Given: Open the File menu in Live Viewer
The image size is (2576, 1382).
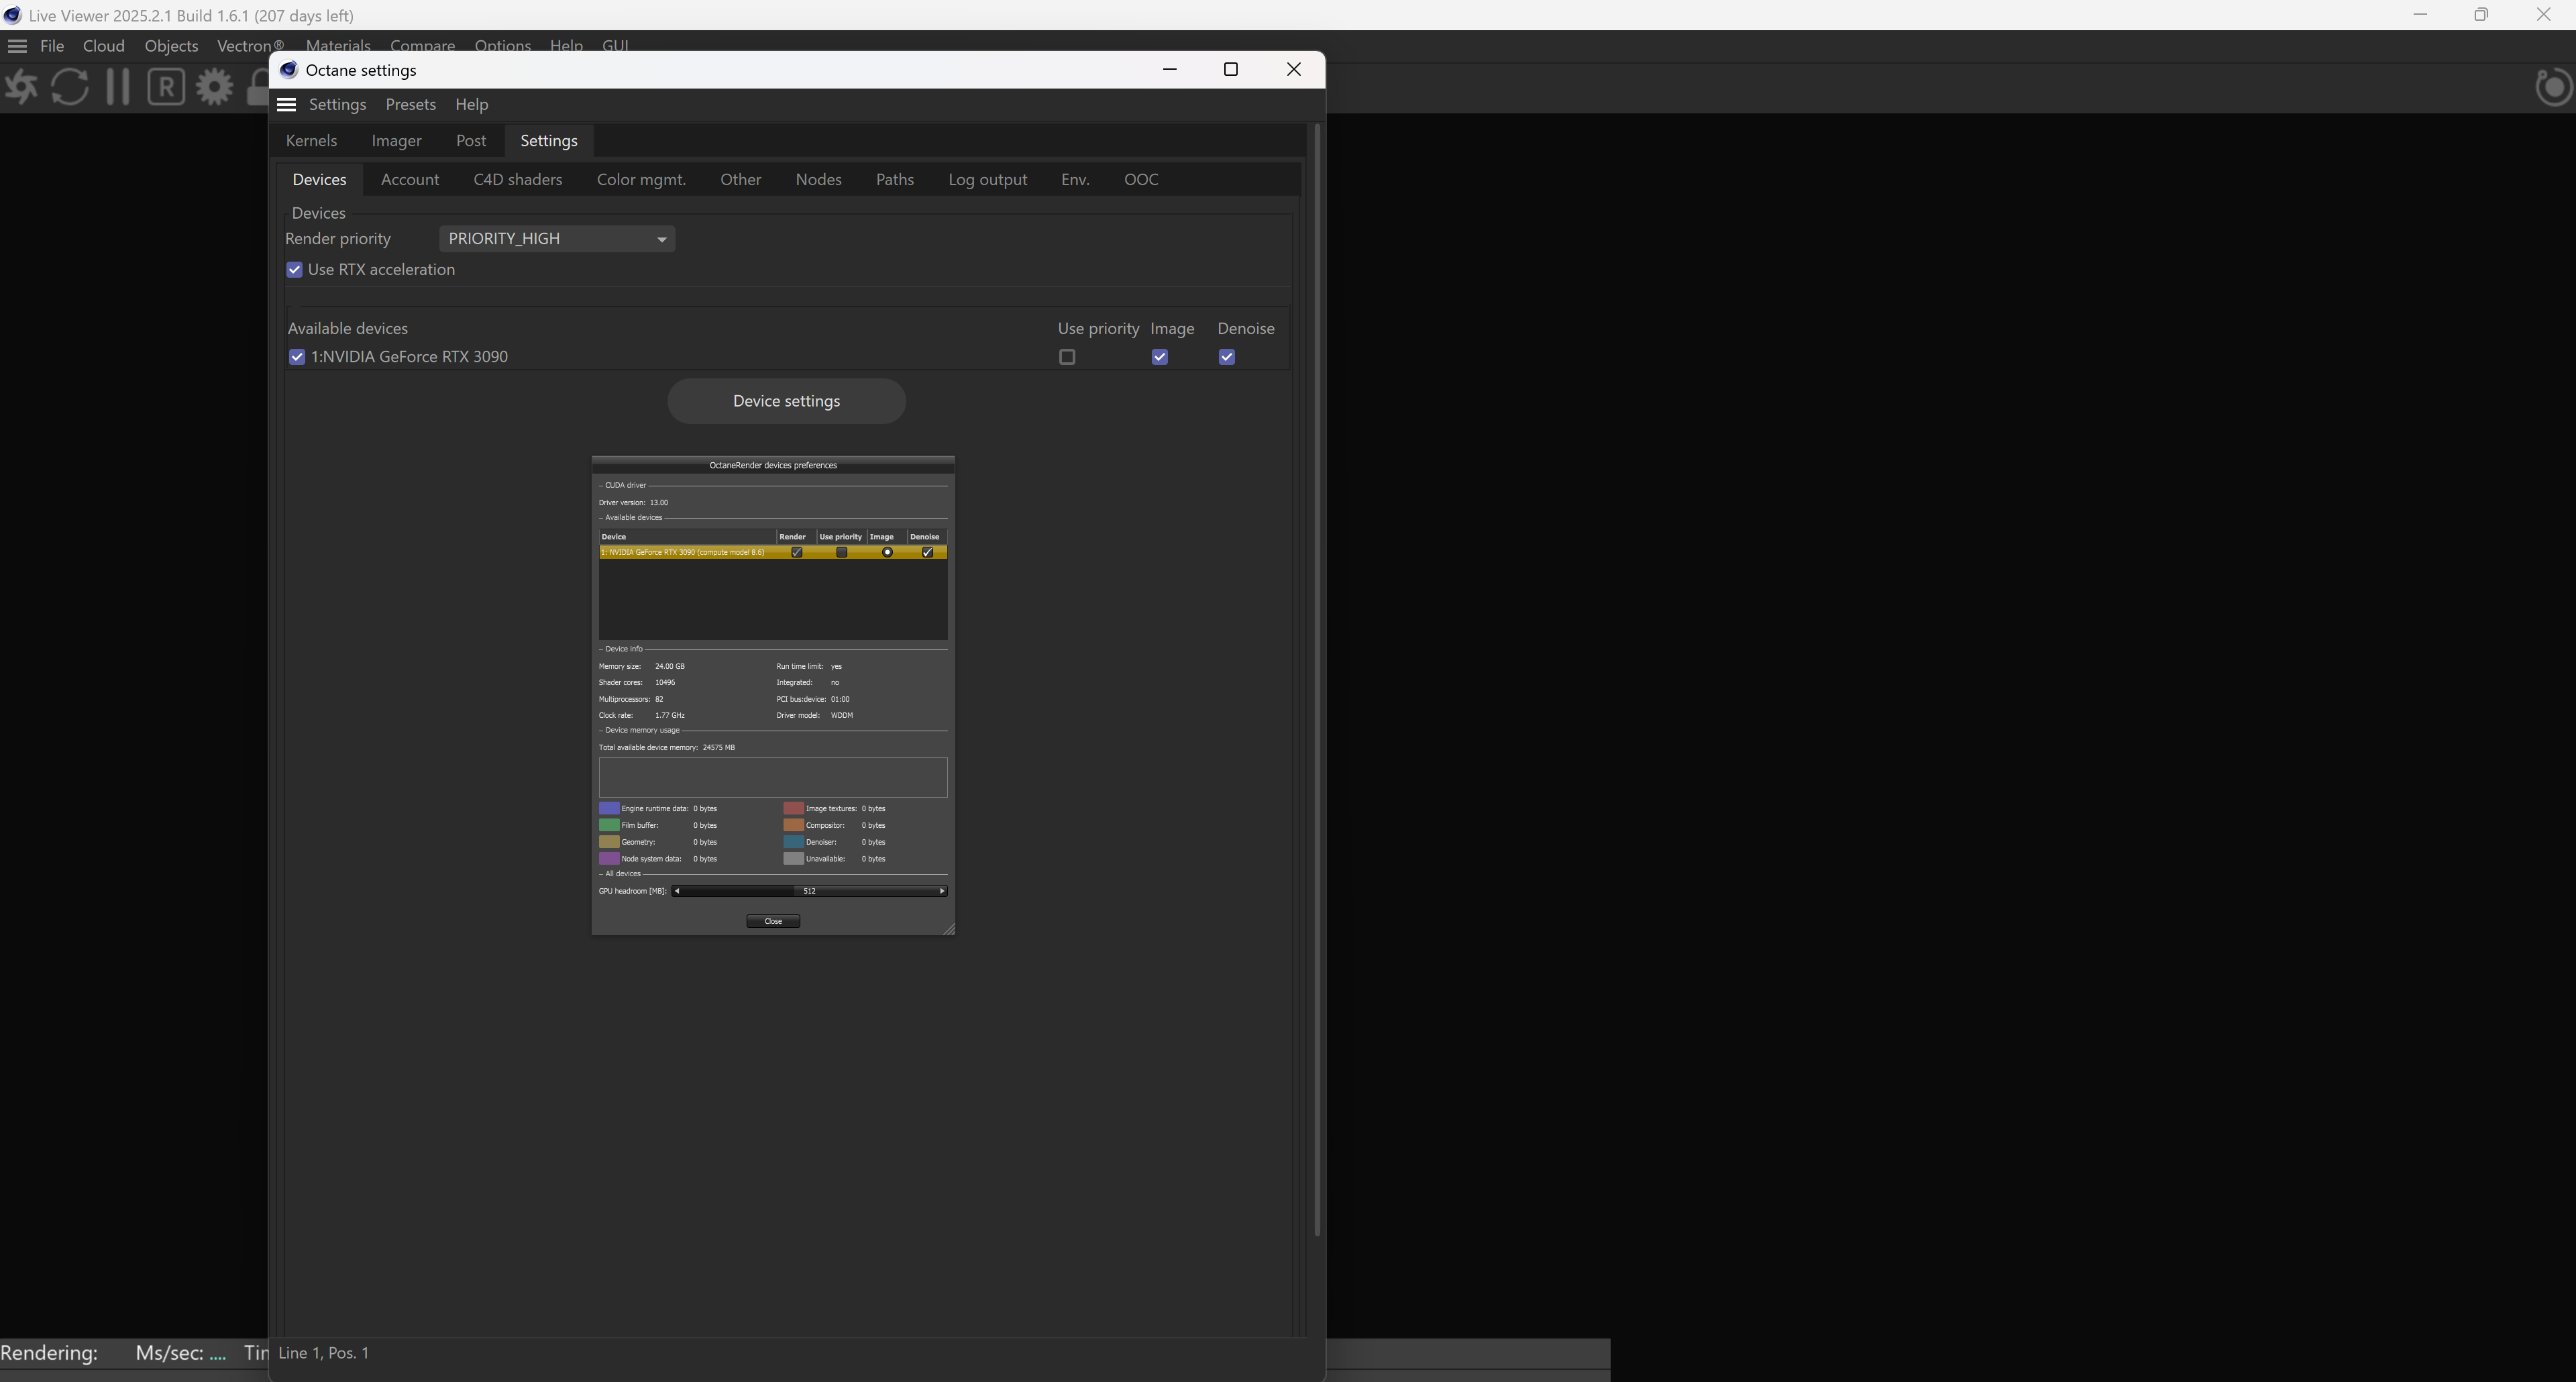Looking at the screenshot, I should coord(52,46).
